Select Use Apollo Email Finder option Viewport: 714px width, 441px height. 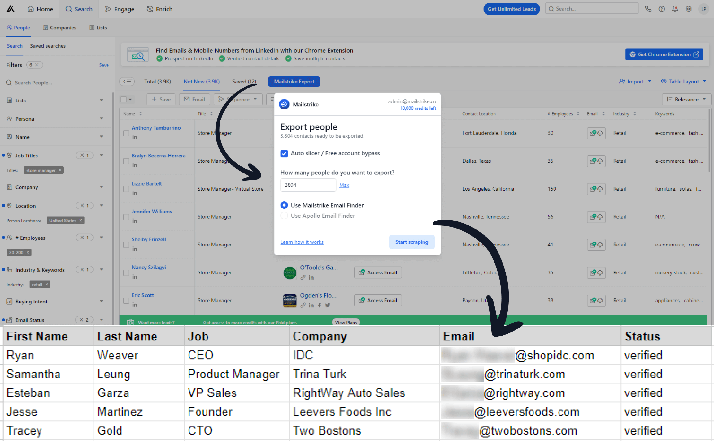284,216
